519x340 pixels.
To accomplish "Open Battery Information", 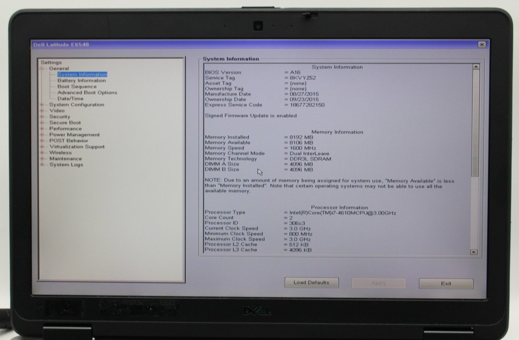I will pos(82,80).
